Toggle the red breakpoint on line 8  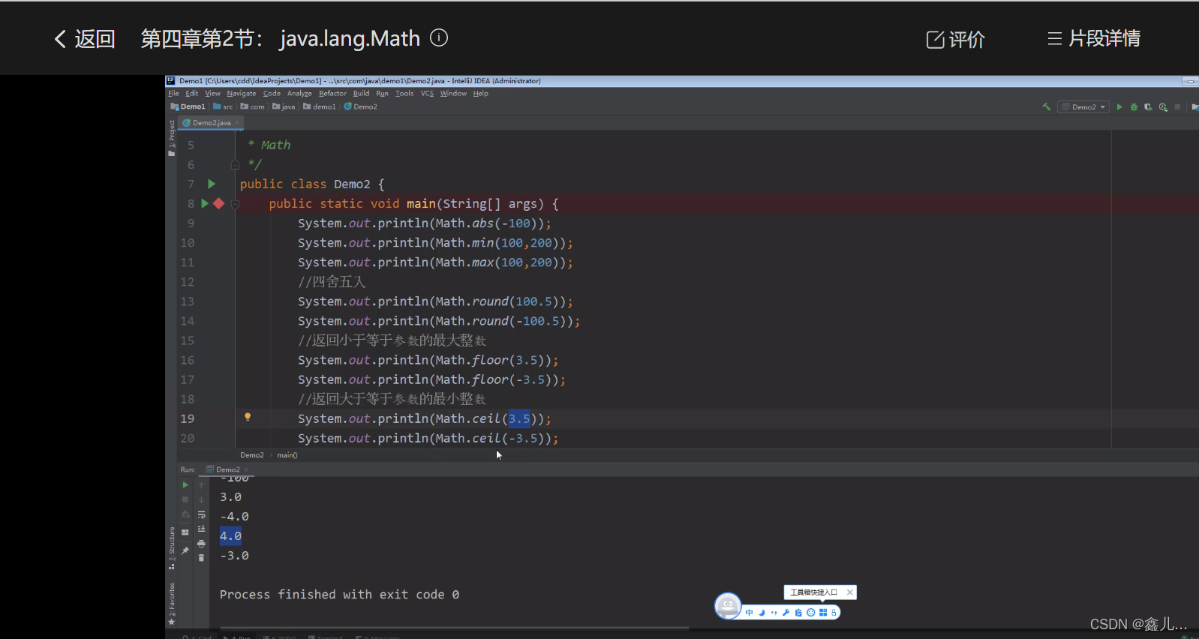coord(218,203)
